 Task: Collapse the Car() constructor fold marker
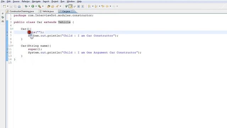pyautogui.click(x=12, y=29)
